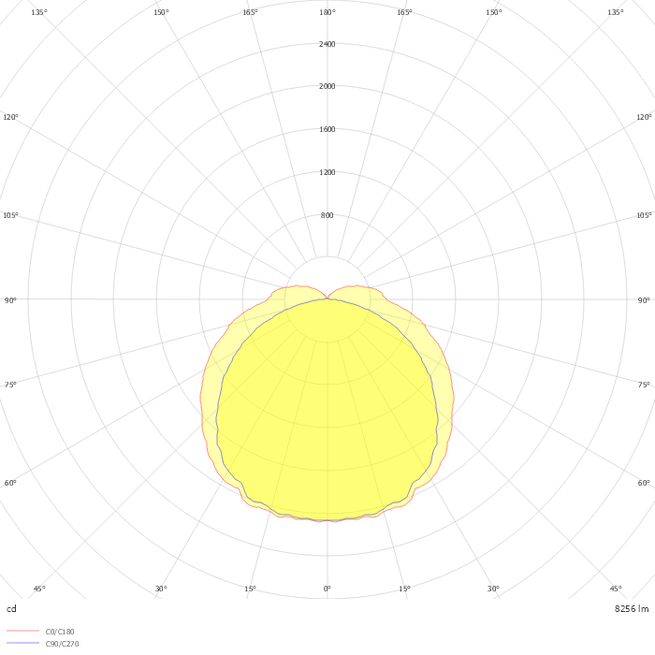Image resolution: width=655 pixels, height=655 pixels.
Task: Click the 90° label on the right side
Action: point(644,300)
